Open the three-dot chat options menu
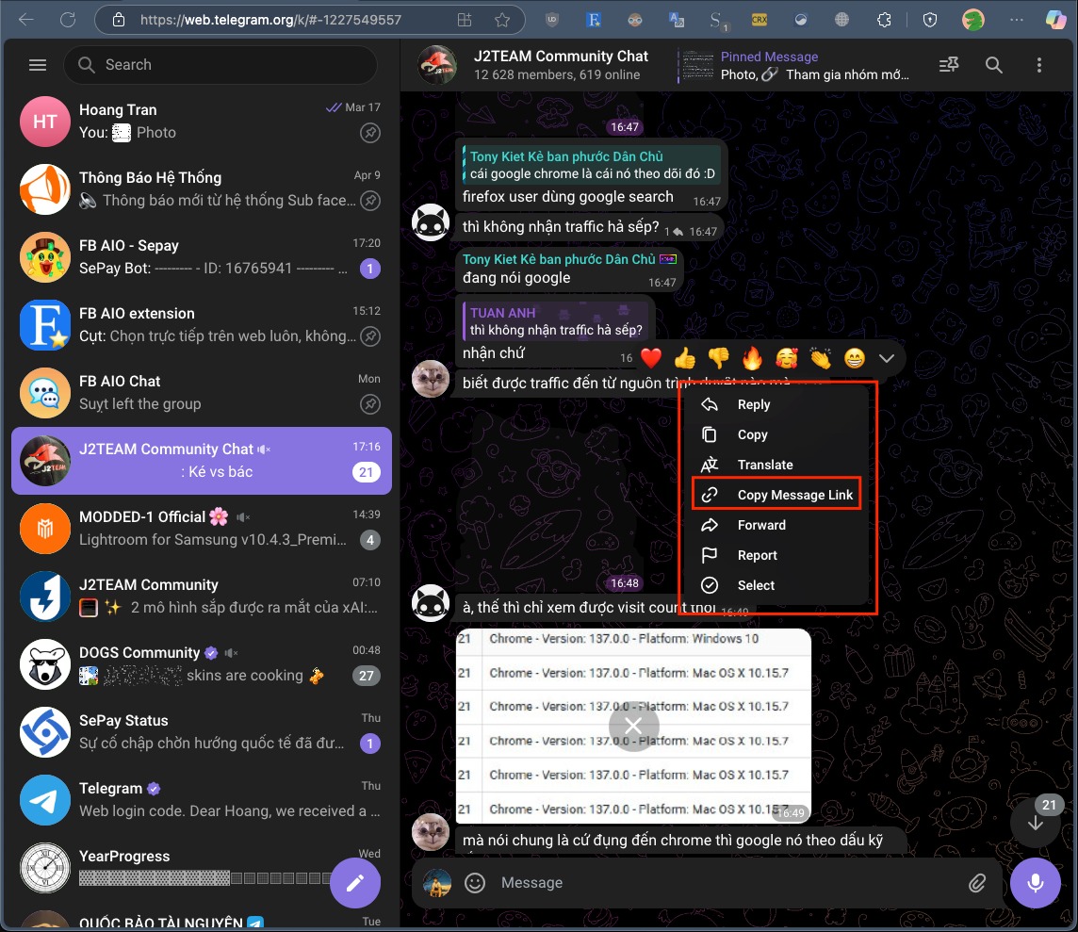The width and height of the screenshot is (1078, 932). click(x=1038, y=65)
